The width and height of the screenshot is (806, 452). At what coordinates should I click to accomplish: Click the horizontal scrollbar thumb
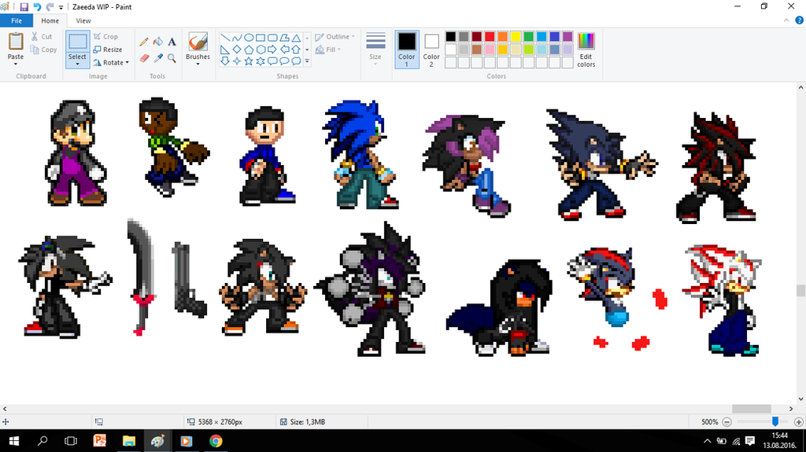(752, 409)
